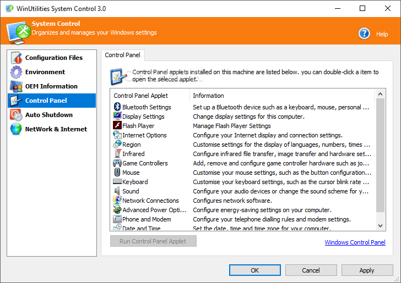
Task: Select the Network Connections row text
Action: (150, 201)
